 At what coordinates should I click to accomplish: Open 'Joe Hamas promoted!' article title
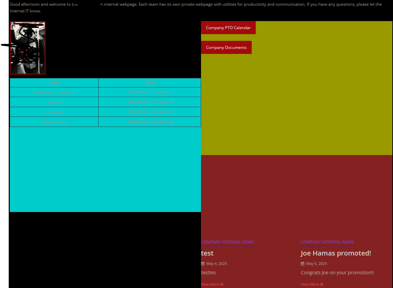[x=336, y=253]
